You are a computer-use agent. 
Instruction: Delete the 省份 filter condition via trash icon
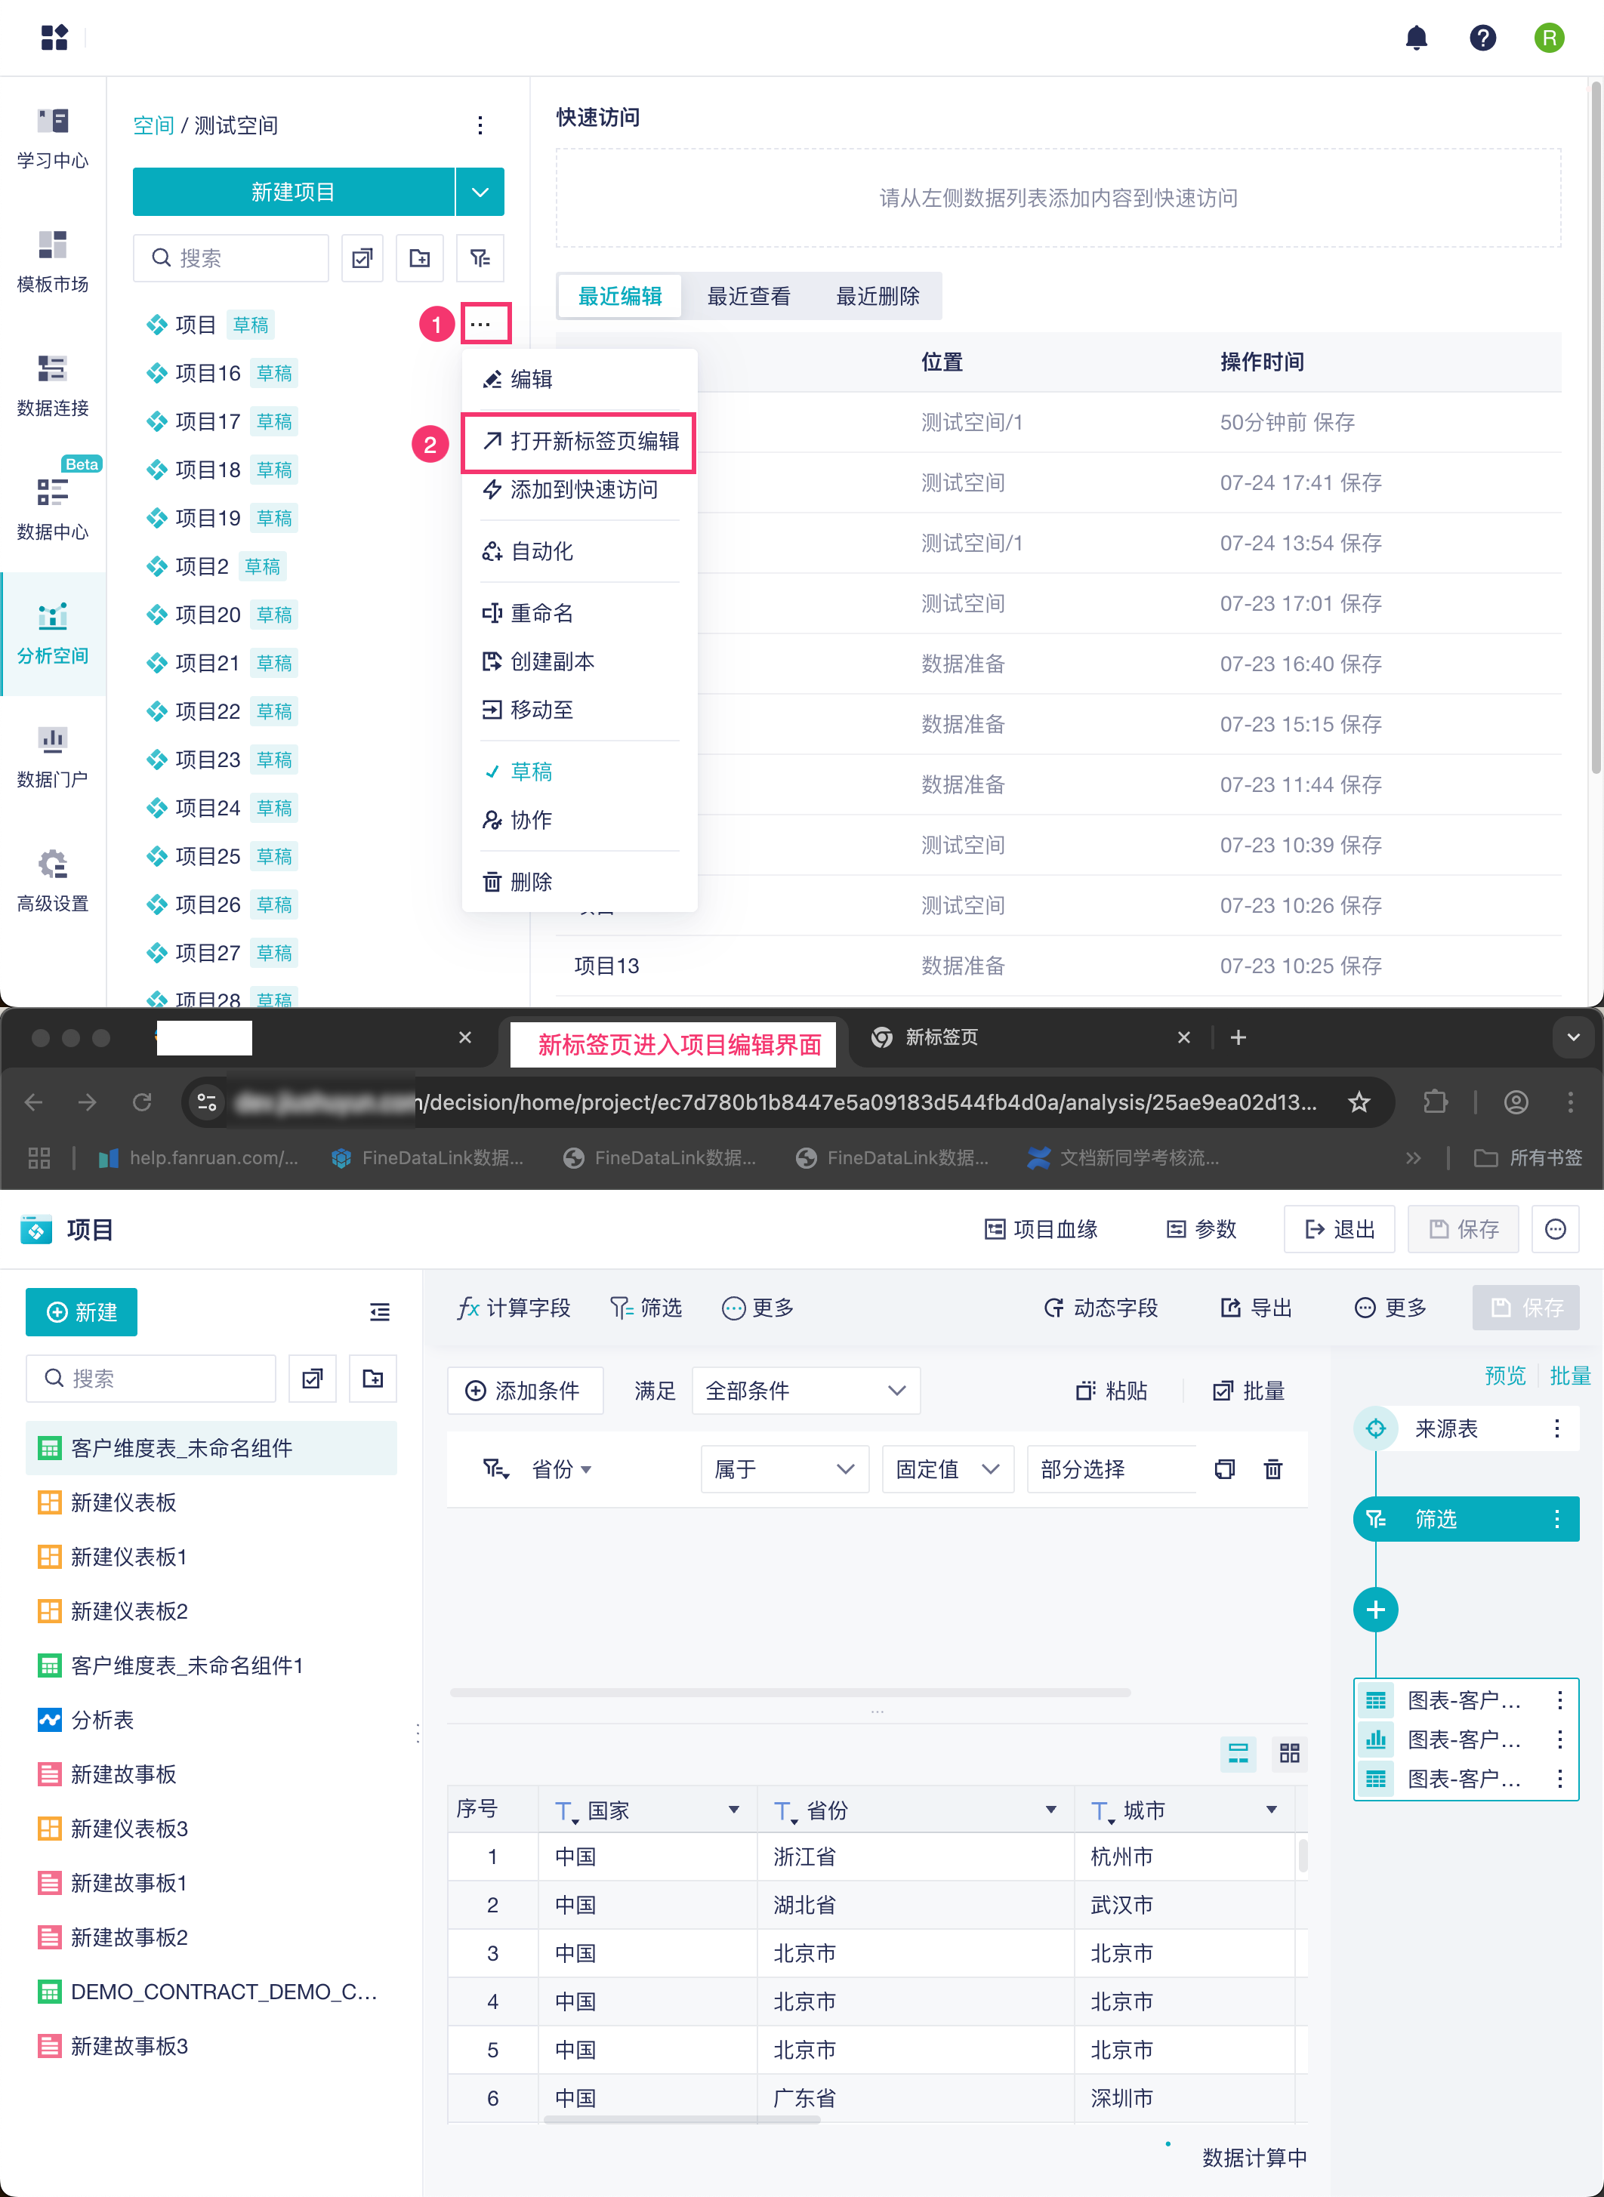1273,1469
